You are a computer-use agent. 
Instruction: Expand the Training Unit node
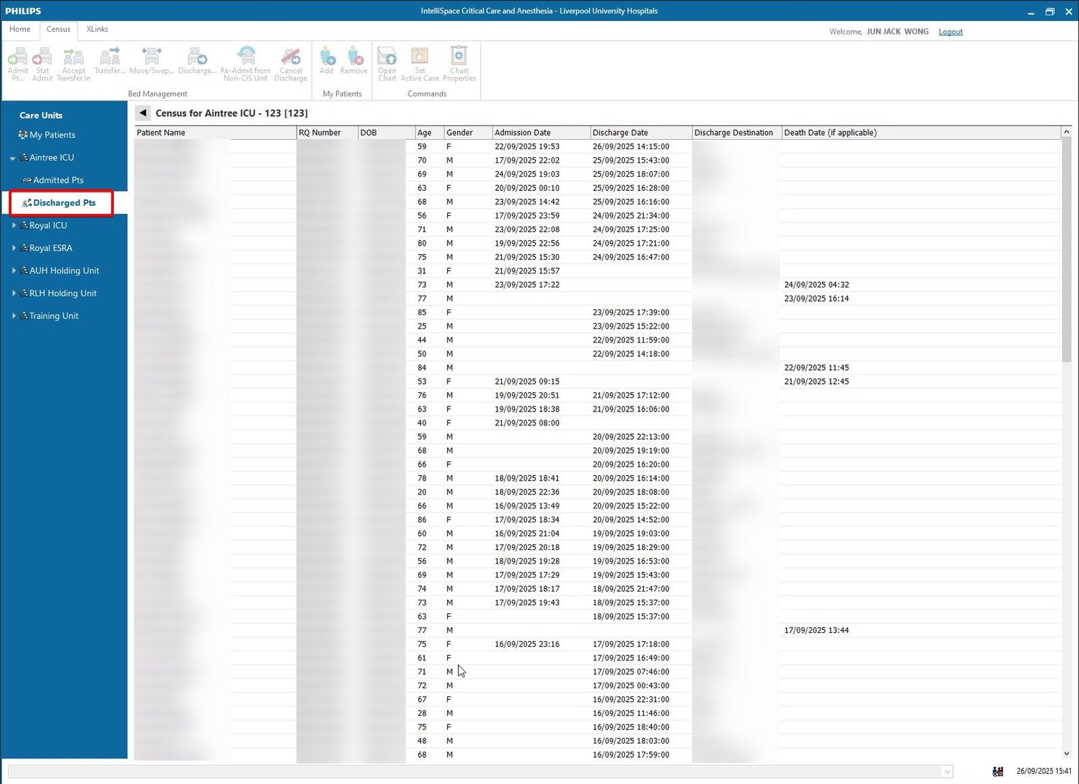(13, 316)
